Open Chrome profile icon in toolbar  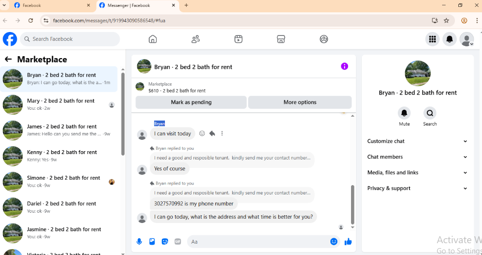pos(464,21)
